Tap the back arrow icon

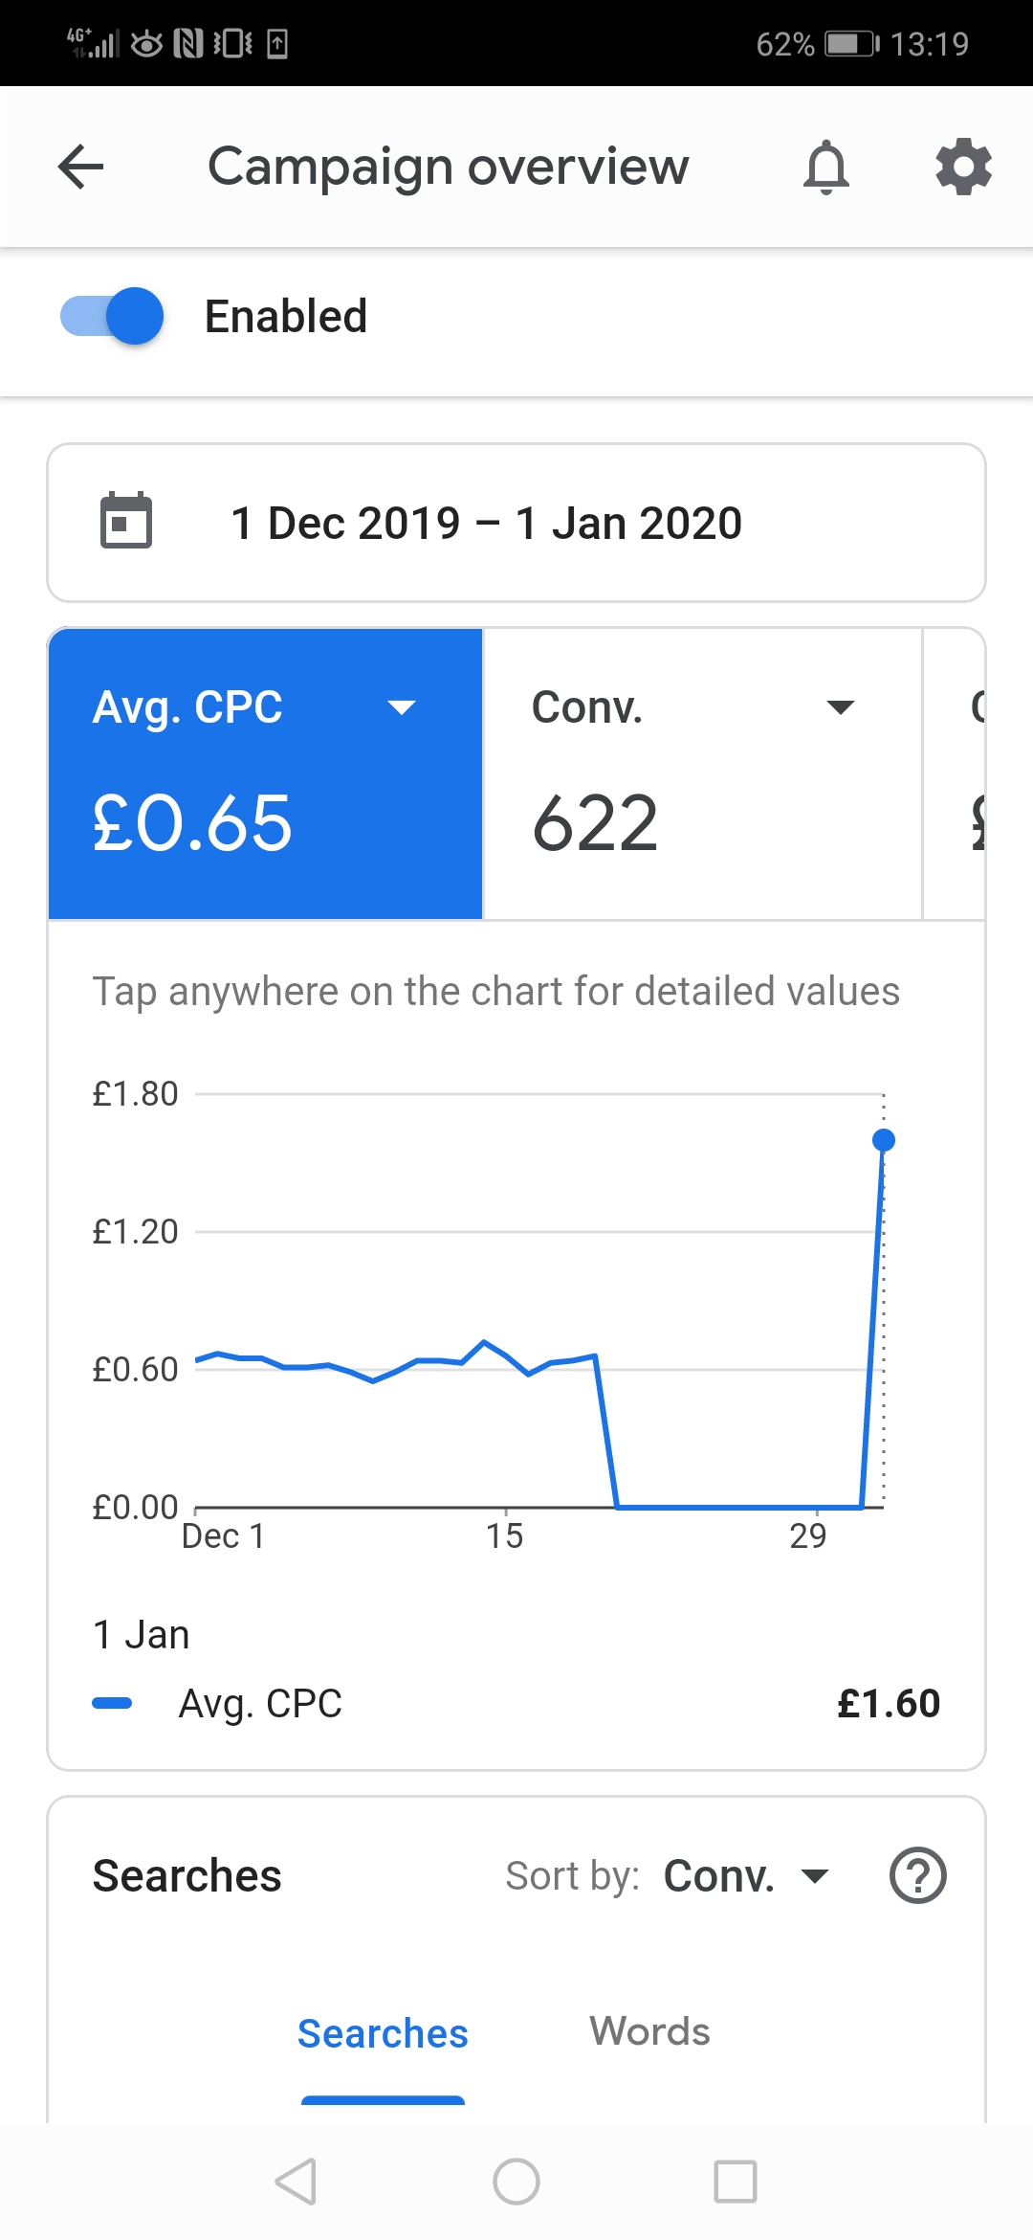[80, 168]
